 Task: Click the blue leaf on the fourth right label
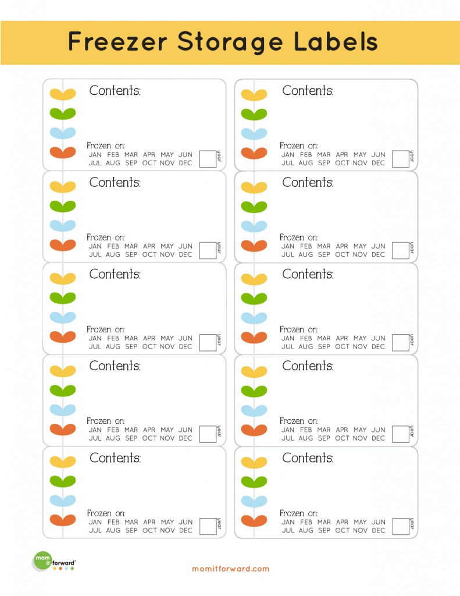click(x=254, y=410)
